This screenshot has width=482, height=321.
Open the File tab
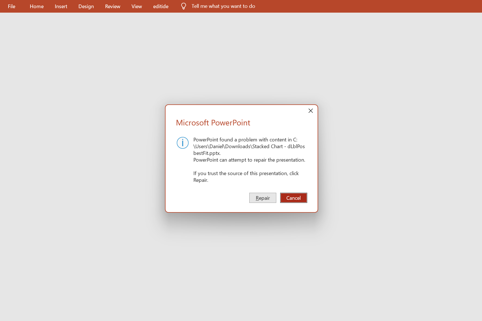pos(12,6)
